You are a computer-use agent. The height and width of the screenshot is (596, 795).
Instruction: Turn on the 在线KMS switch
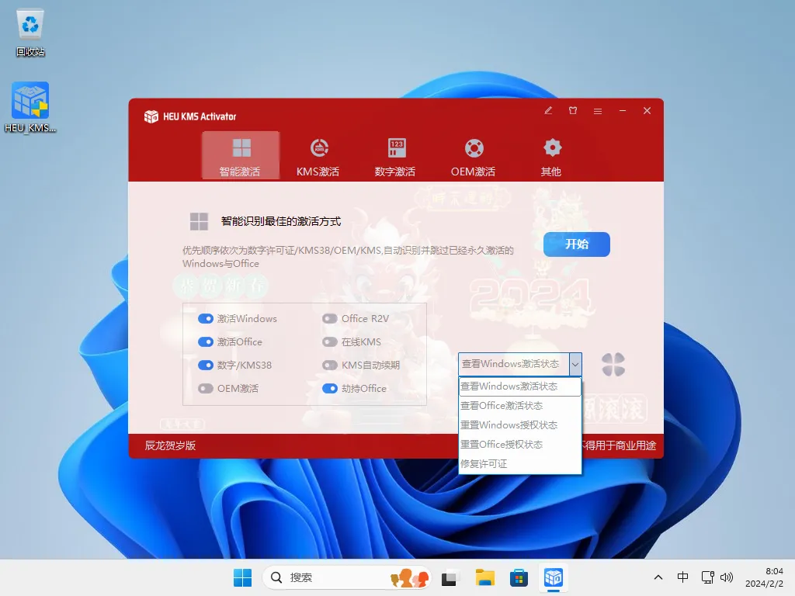(329, 342)
